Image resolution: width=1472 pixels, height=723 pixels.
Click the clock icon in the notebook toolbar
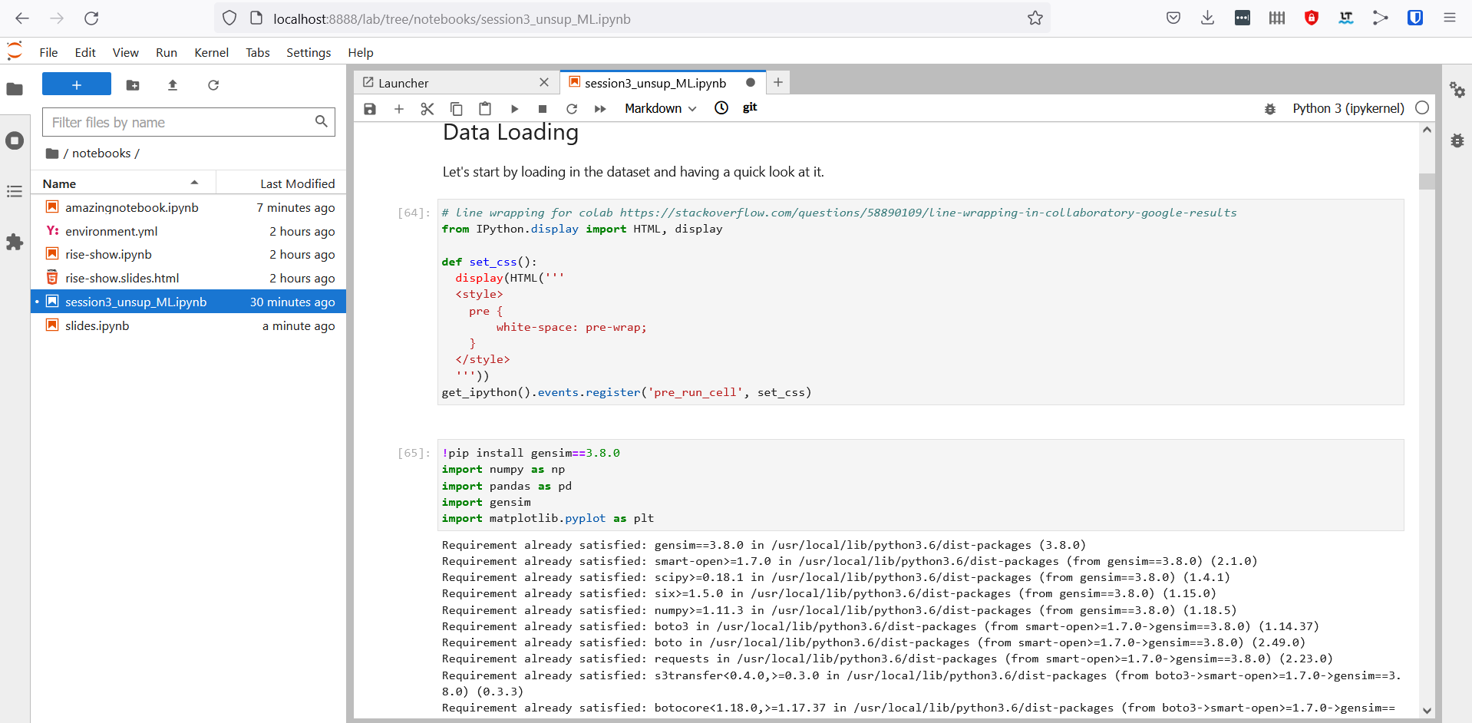click(721, 108)
